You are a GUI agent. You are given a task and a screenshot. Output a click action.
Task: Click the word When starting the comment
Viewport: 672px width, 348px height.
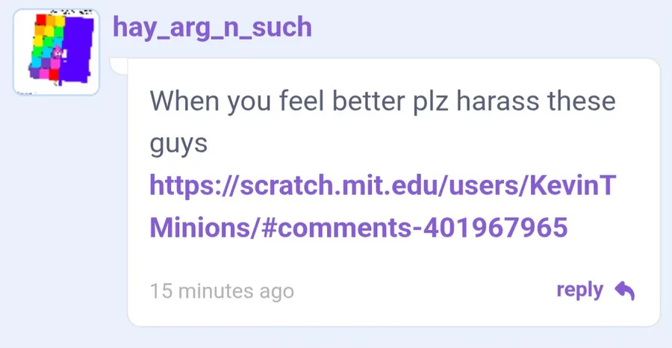click(x=184, y=101)
